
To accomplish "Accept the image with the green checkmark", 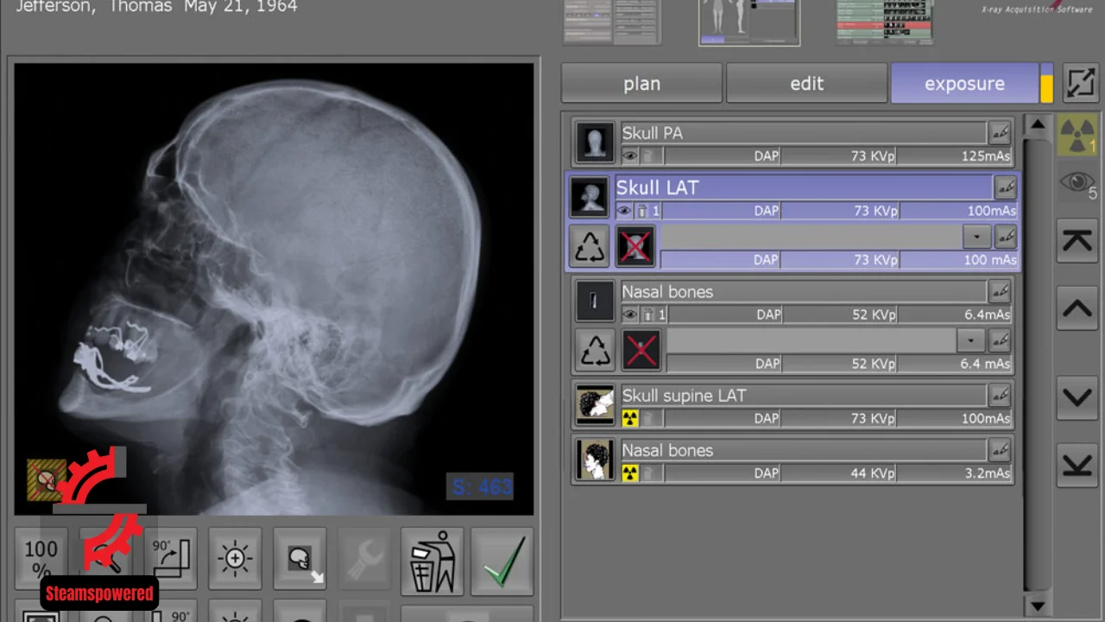I will pos(502,562).
